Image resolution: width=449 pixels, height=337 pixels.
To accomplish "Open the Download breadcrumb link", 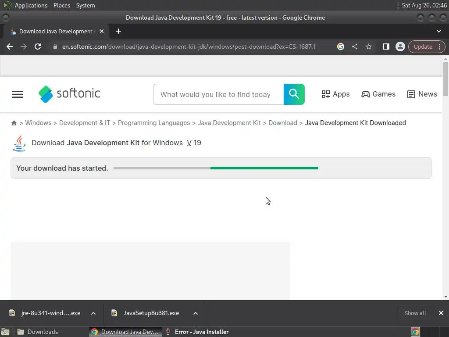I will [x=283, y=123].
